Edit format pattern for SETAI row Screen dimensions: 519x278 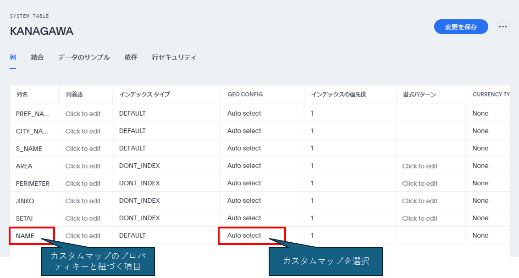420,218
